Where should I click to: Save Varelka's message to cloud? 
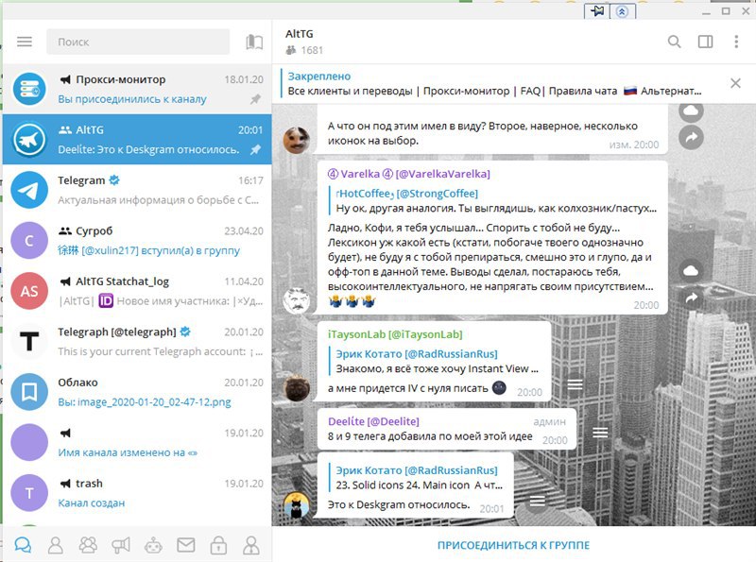[691, 270]
